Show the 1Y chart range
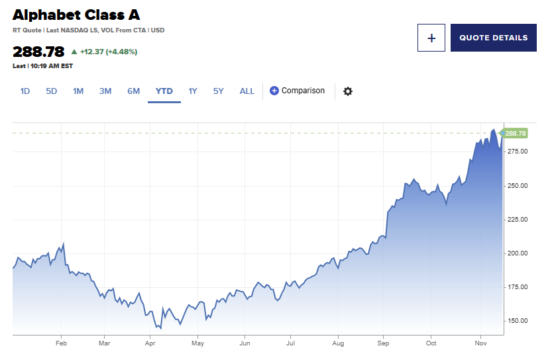The image size is (552, 354). (193, 91)
